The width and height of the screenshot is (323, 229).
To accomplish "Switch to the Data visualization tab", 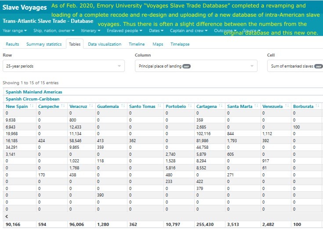I will (x=105, y=44).
